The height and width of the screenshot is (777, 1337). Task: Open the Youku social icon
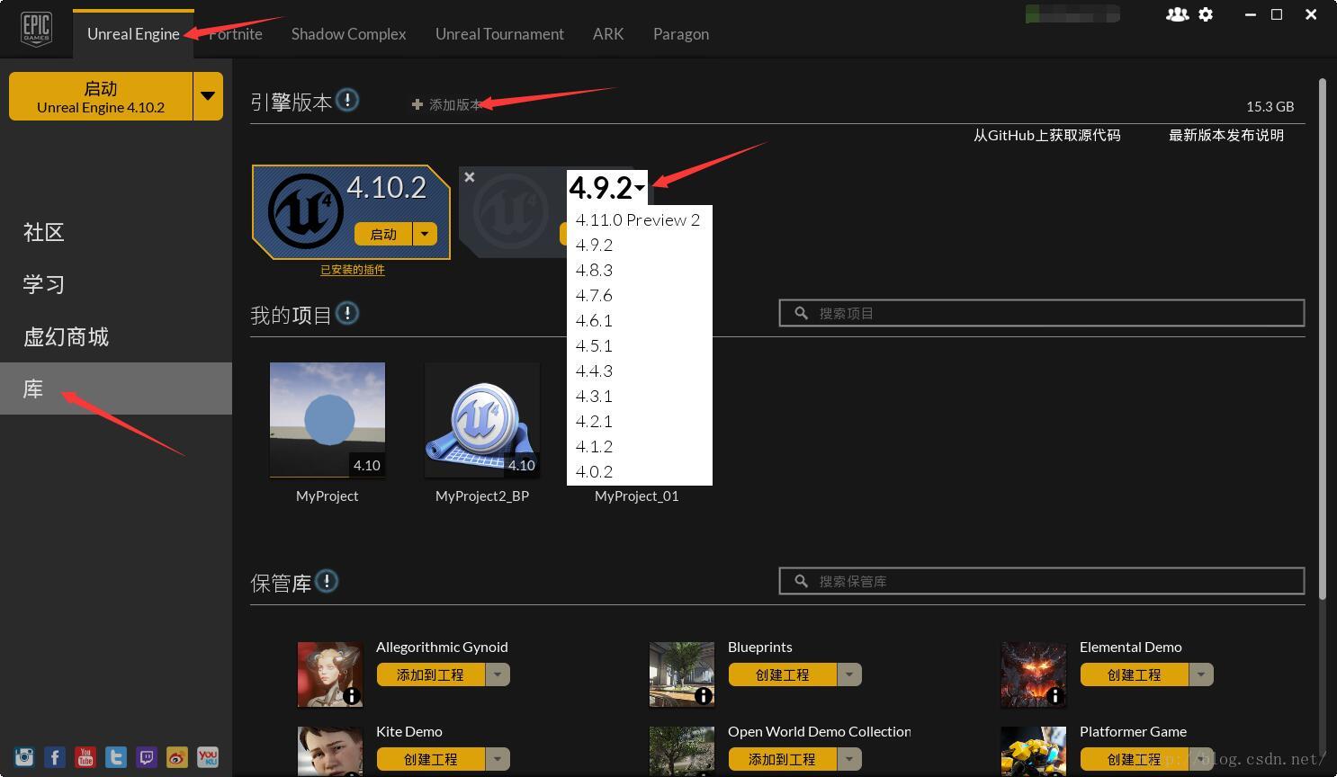click(208, 757)
